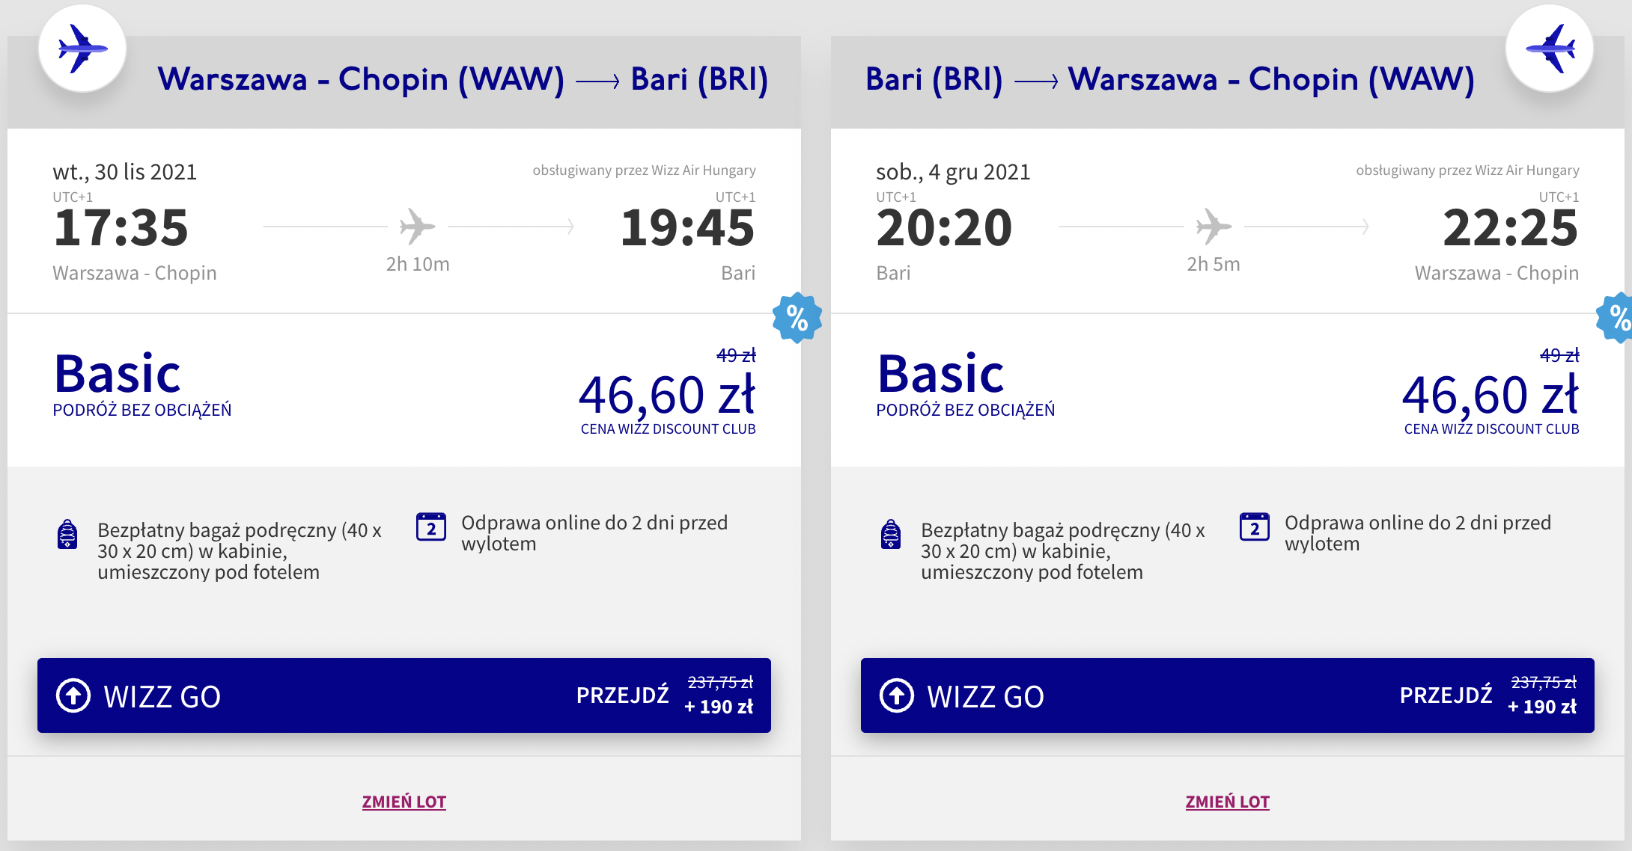Click ZMIEŃ LOT under the Warszawa to Bari flight
The image size is (1632, 851).
click(404, 802)
